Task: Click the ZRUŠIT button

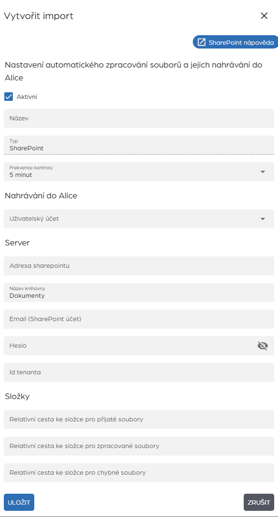Action: pos(258,502)
